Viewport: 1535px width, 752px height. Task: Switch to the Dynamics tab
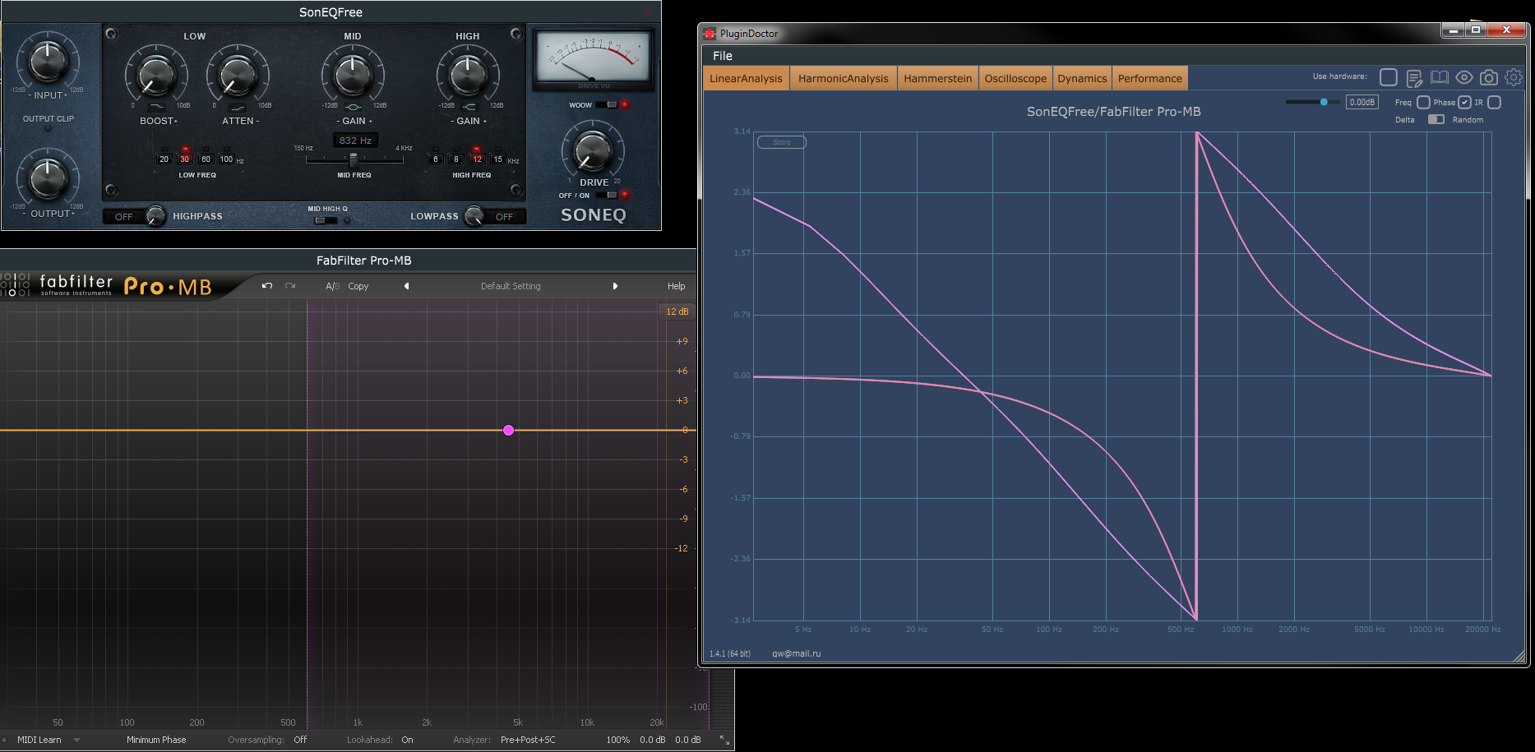pos(1082,78)
